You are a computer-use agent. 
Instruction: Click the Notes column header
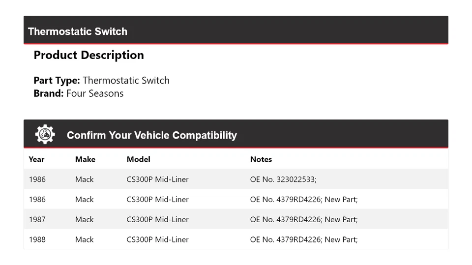261,159
